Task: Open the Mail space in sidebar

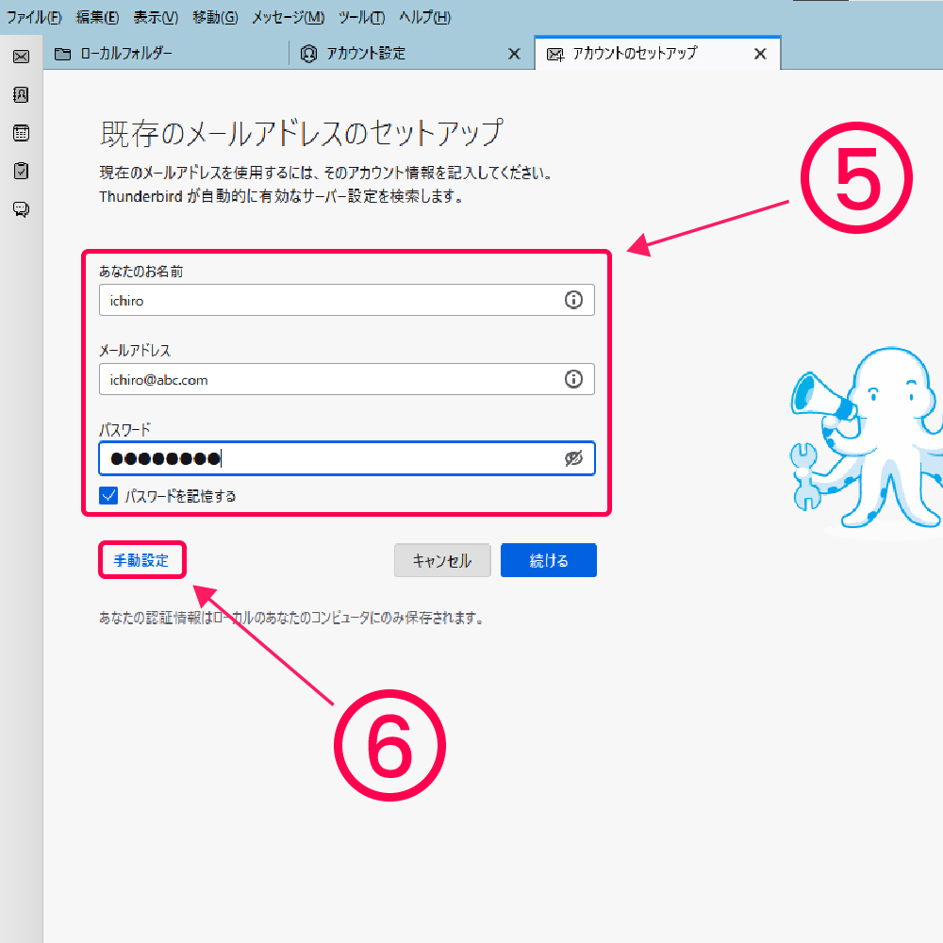Action: click(x=21, y=57)
